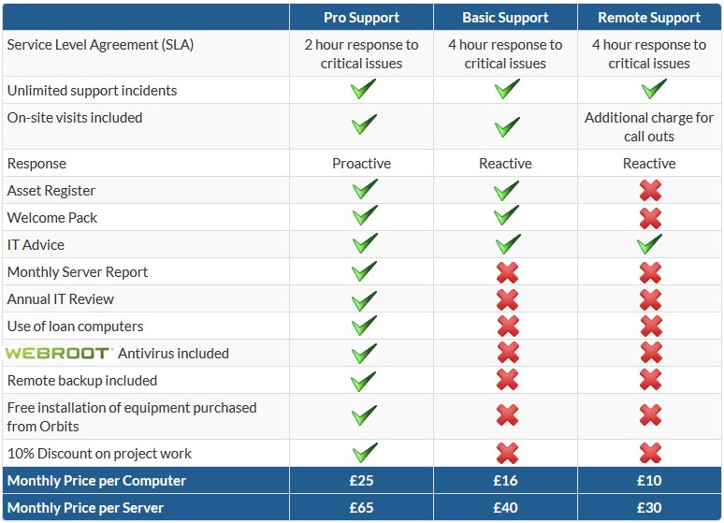Click Basic Support red cross for Remote backup
724x523 pixels.
click(x=506, y=381)
